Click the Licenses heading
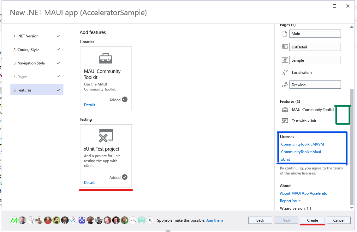 [x=287, y=137]
